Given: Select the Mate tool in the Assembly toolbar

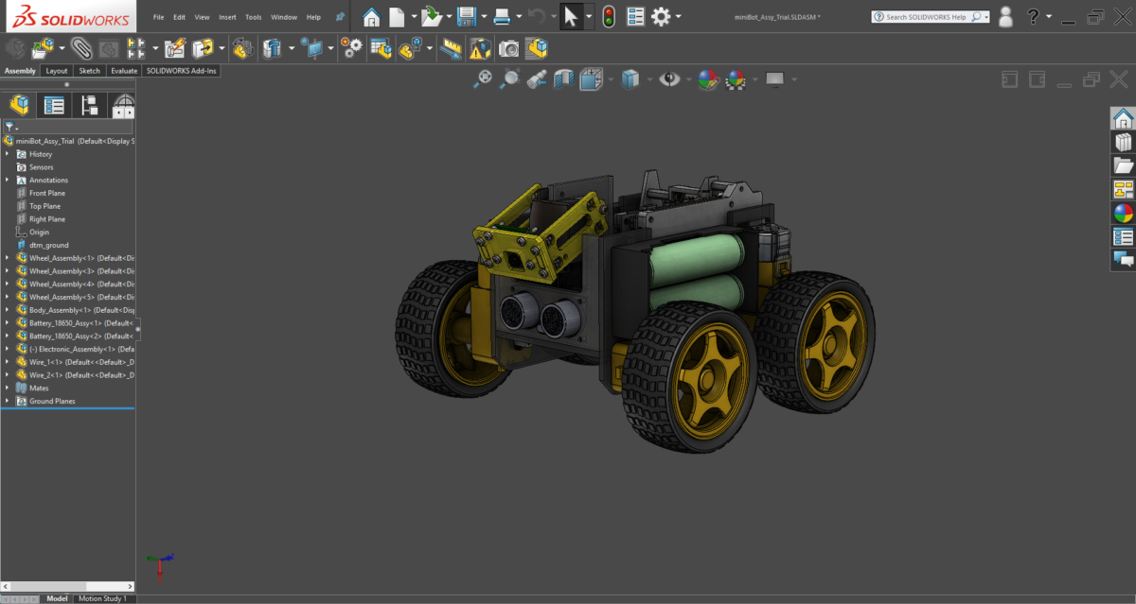Looking at the screenshot, I should pos(80,47).
